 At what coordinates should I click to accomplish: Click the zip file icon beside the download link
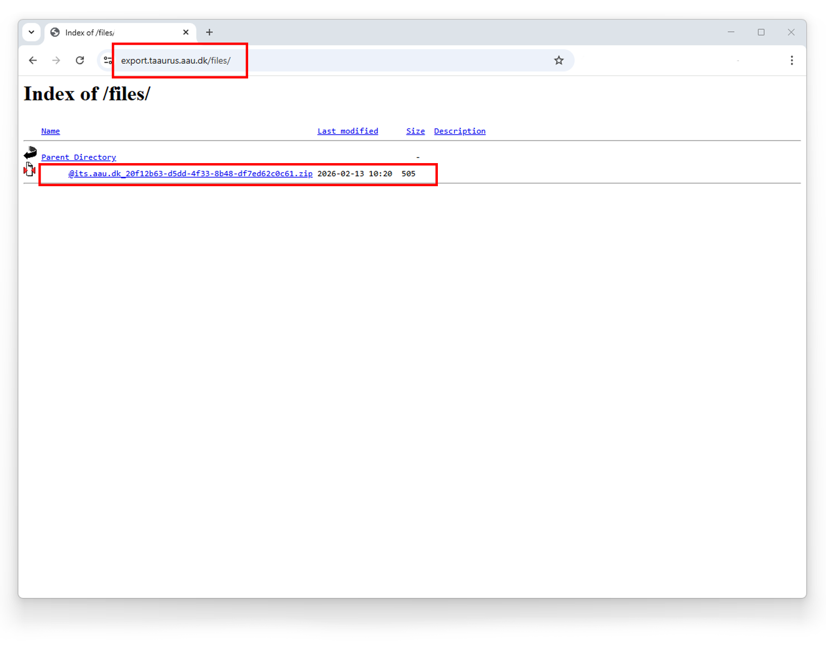[x=30, y=169]
